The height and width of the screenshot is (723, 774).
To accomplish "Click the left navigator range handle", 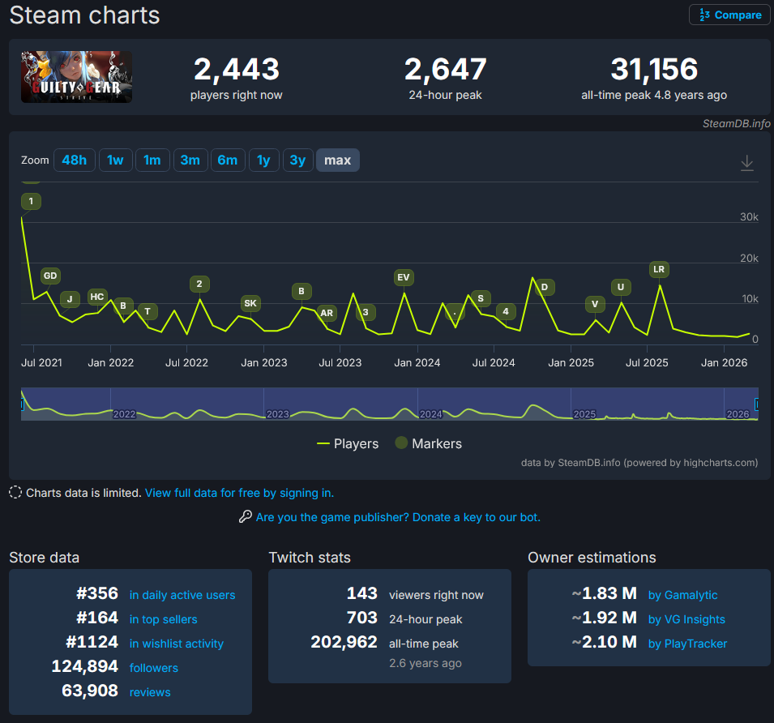I will (22, 404).
